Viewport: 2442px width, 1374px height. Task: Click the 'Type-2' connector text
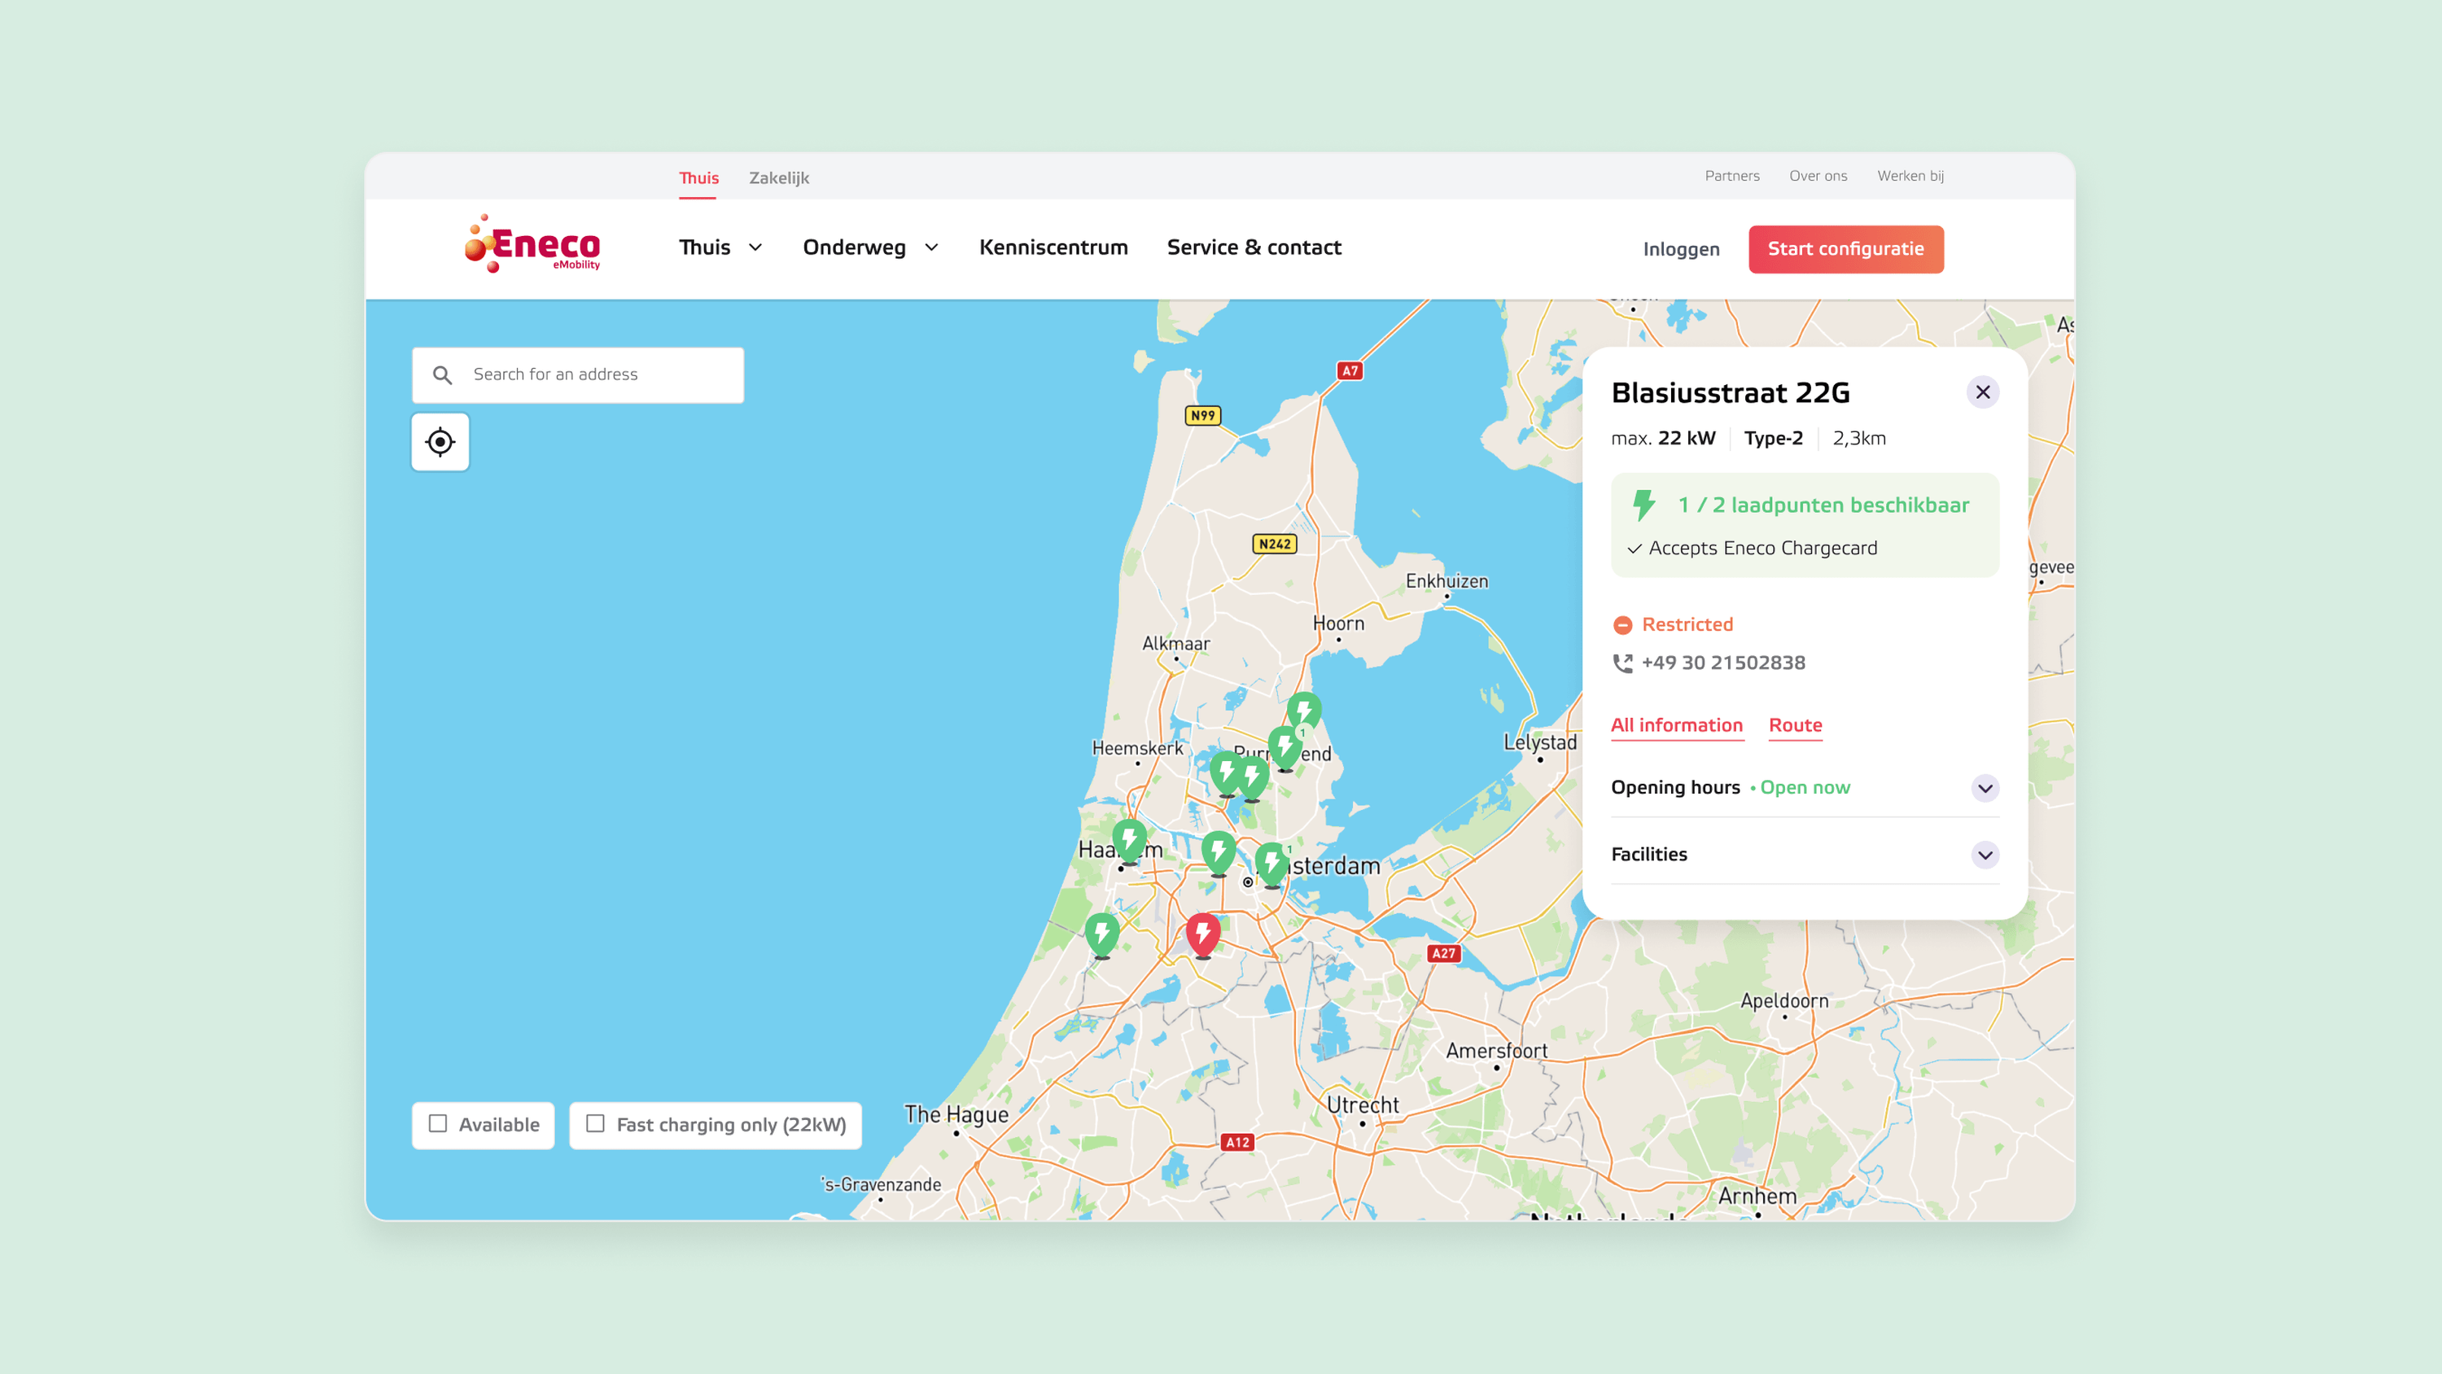(x=1773, y=439)
